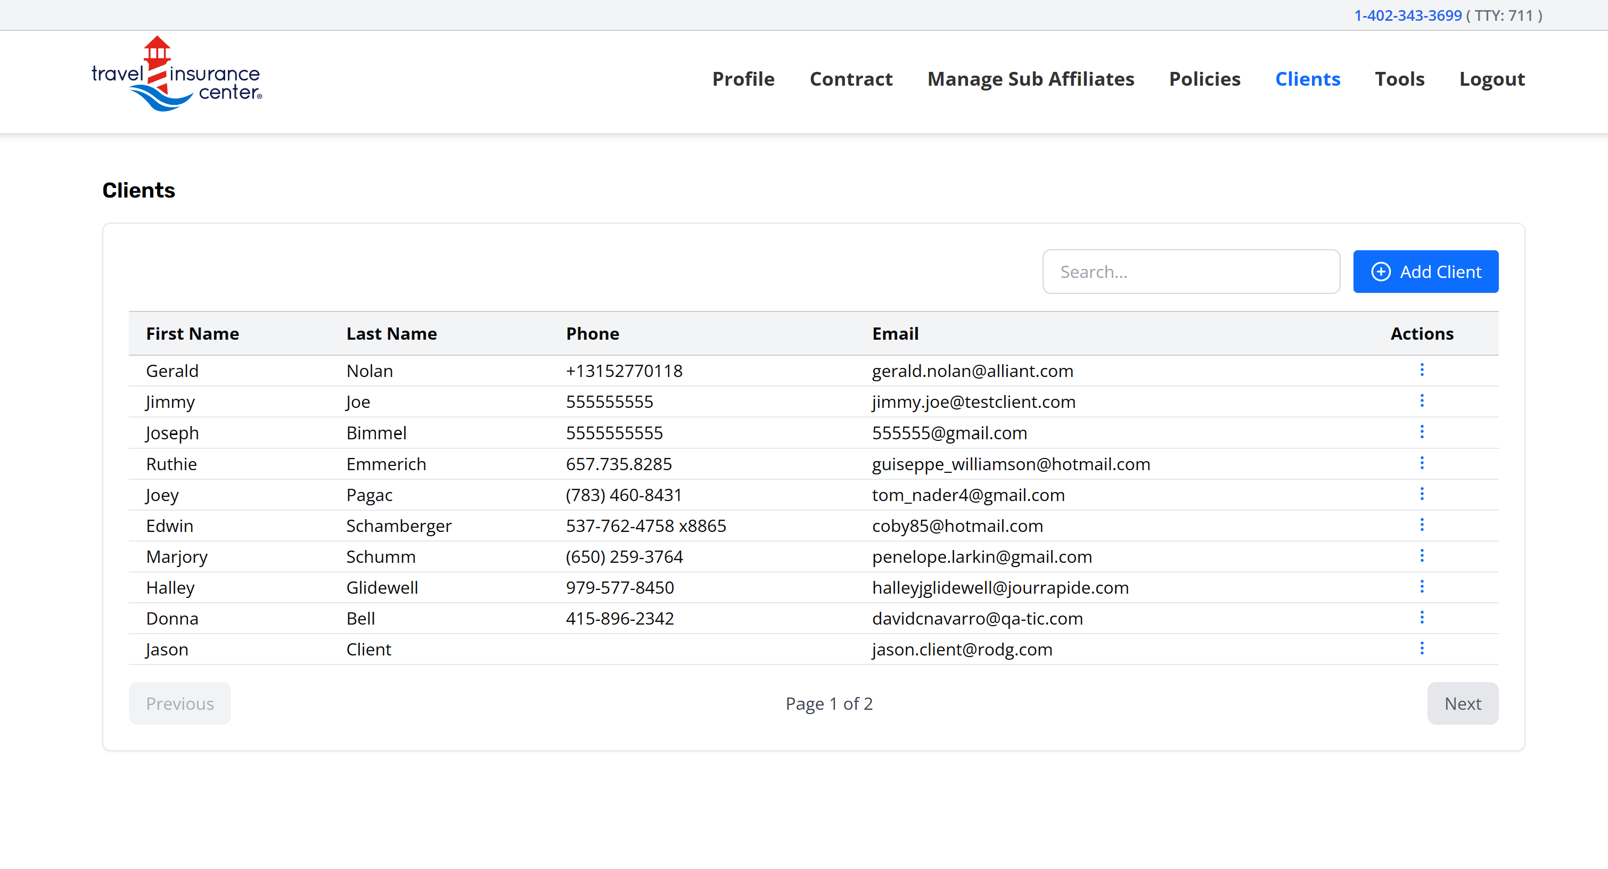Expand actions dropdown for Jason Client
This screenshot has width=1608, height=869.
(1421, 649)
